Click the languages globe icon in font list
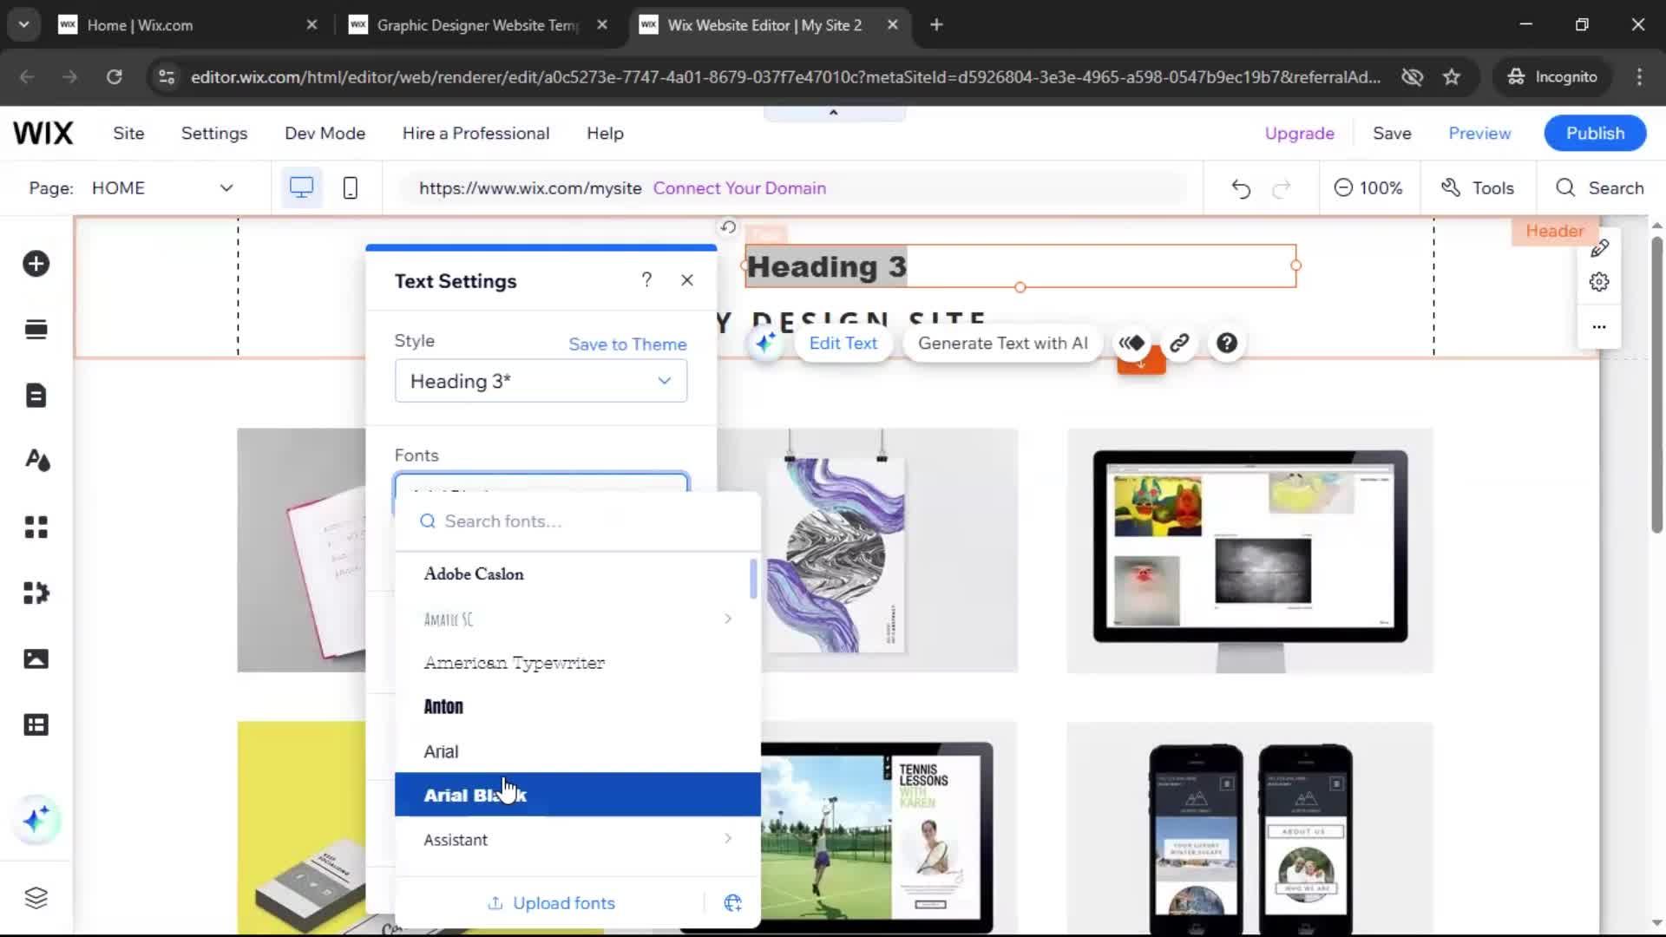Screen dimensions: 1666x937 (x=732, y=903)
